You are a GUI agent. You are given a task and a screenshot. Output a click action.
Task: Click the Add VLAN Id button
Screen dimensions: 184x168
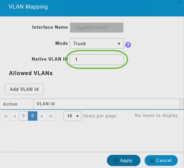point(24,89)
